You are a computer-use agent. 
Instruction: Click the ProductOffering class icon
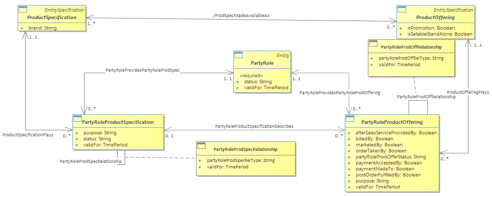click(x=402, y=10)
